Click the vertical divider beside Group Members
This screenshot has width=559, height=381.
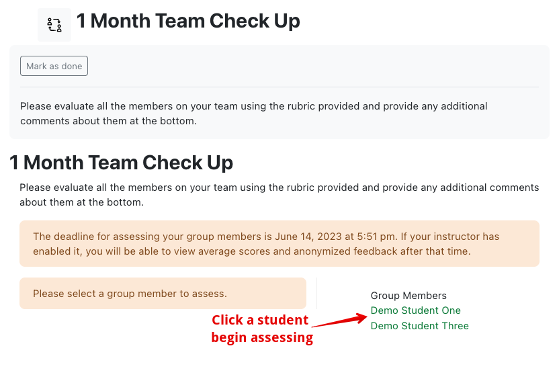tap(316, 294)
